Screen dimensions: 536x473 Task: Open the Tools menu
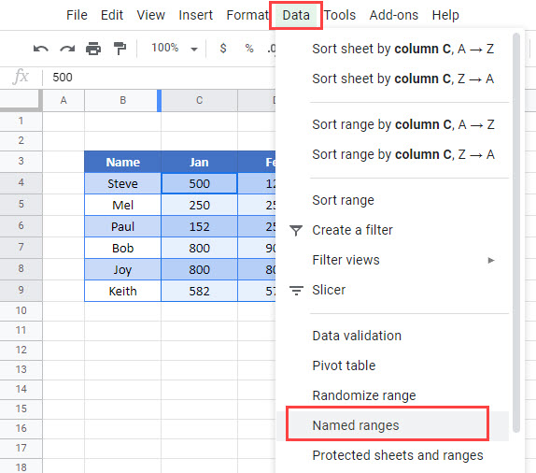coord(340,15)
